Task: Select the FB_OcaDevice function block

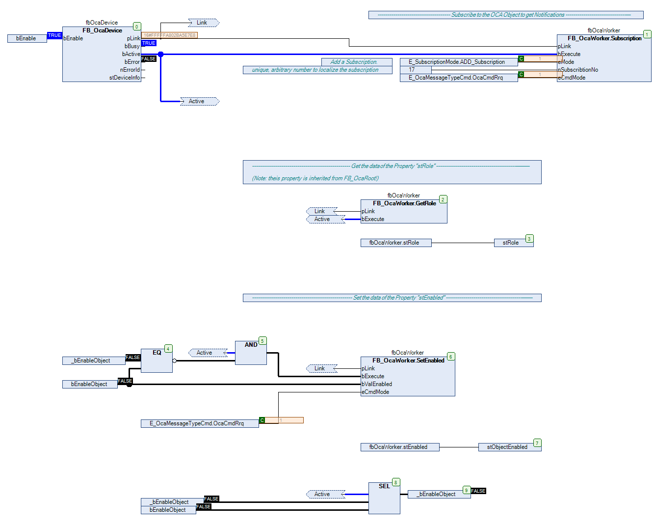Action: (x=102, y=54)
